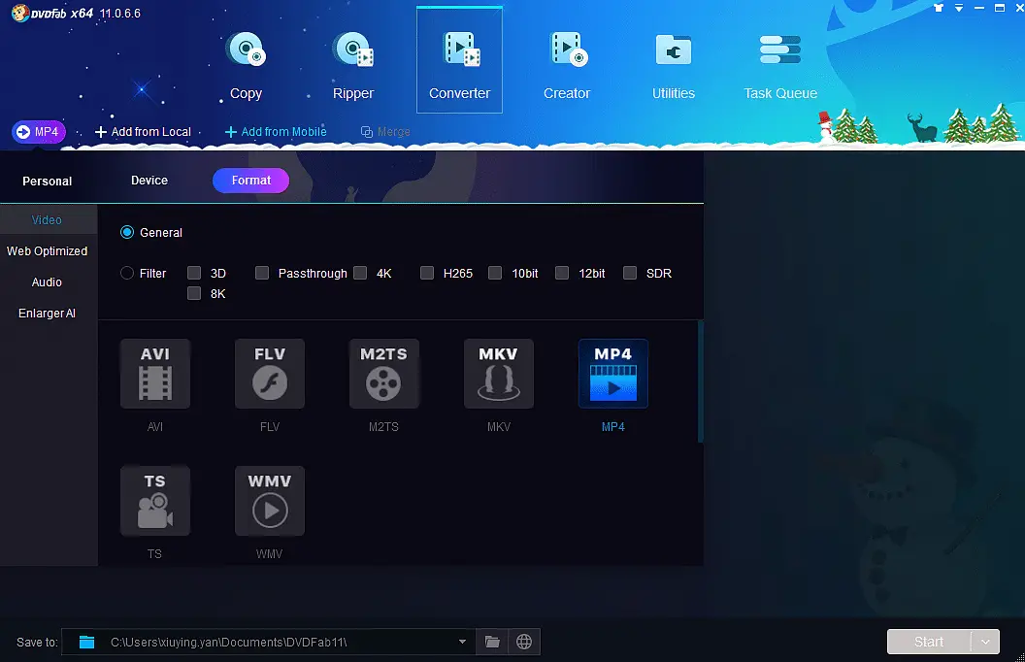Select the General radio button

pyautogui.click(x=127, y=232)
